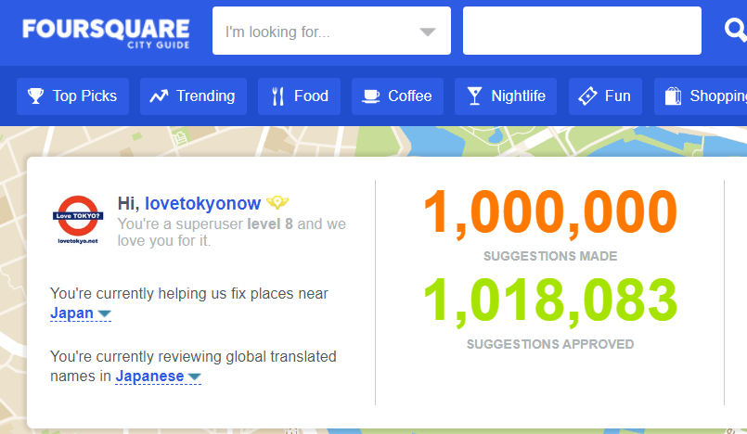The image size is (747, 434).
Task: Open the Trending category
Action: click(x=193, y=96)
